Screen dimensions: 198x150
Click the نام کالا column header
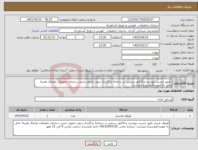(x=123, y=110)
